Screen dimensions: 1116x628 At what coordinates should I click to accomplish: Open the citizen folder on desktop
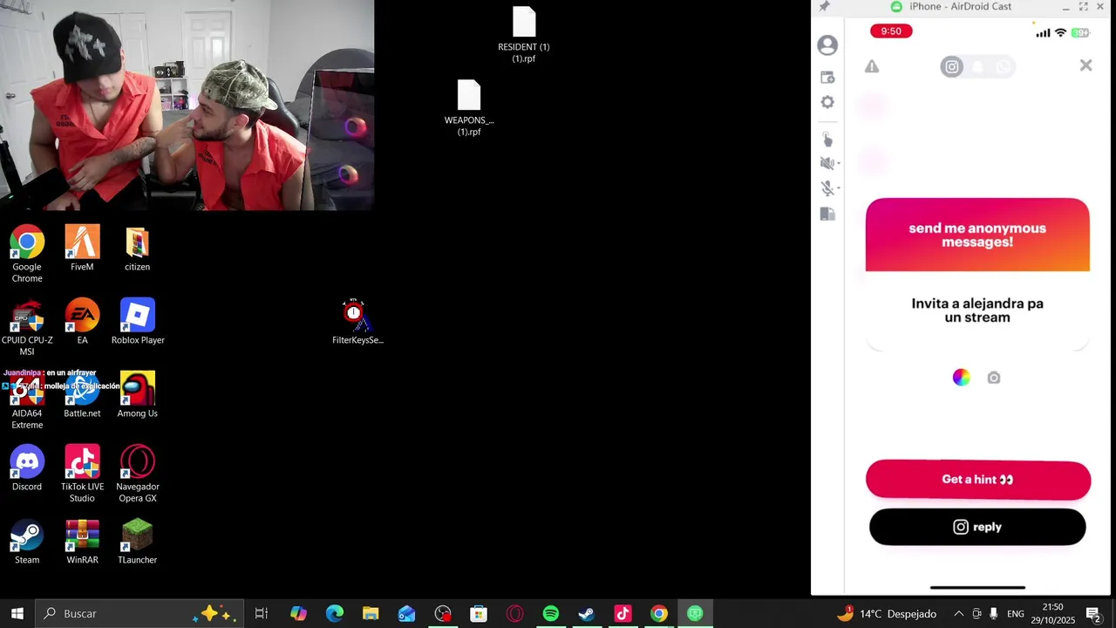pyautogui.click(x=137, y=249)
